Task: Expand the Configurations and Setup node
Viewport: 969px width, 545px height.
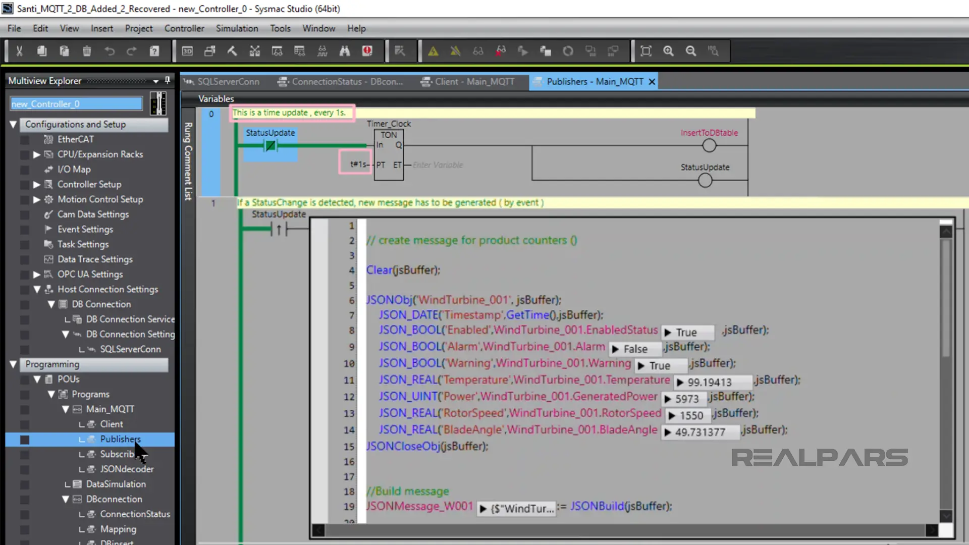Action: coord(13,124)
